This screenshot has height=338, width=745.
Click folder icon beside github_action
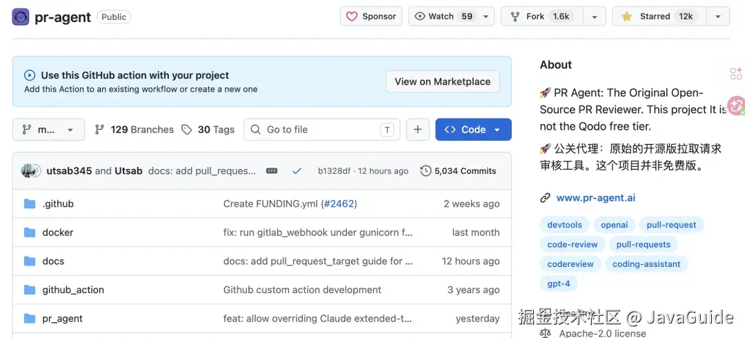click(30, 290)
